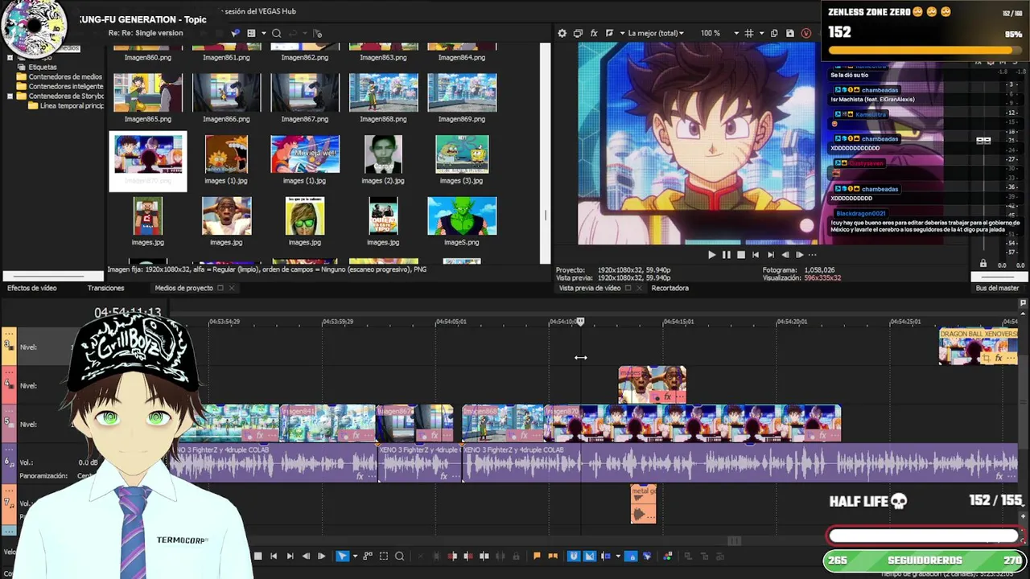Viewport: 1030px width, 579px height.
Task: Toggle split screen view icon in preview
Action: (x=609, y=33)
